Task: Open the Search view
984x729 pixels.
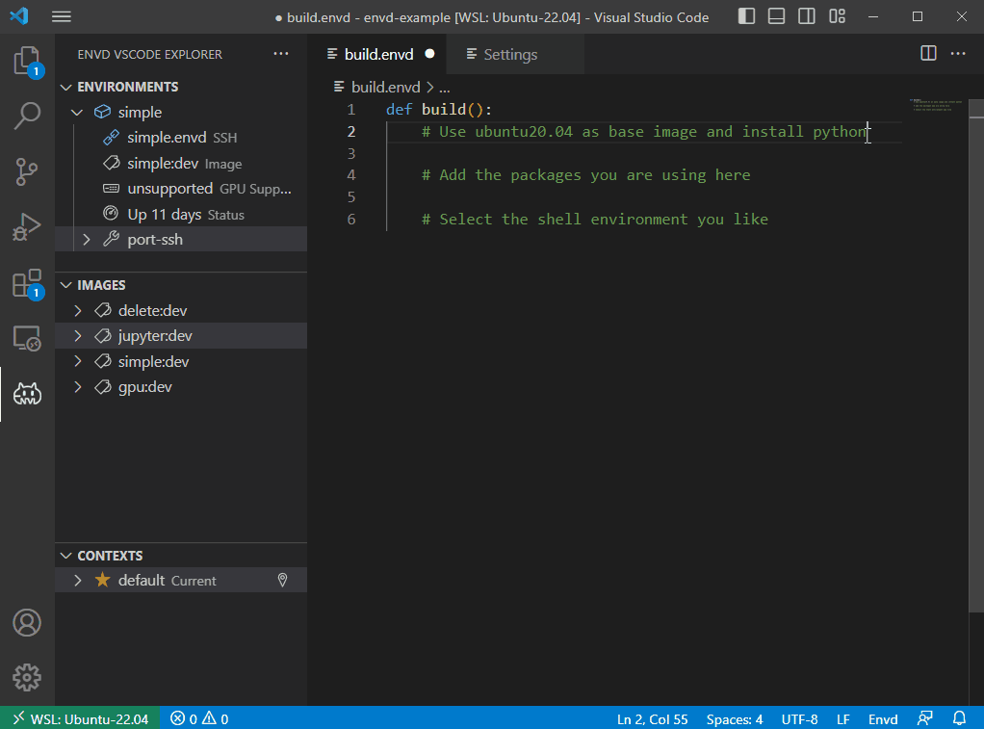Action: [27, 117]
